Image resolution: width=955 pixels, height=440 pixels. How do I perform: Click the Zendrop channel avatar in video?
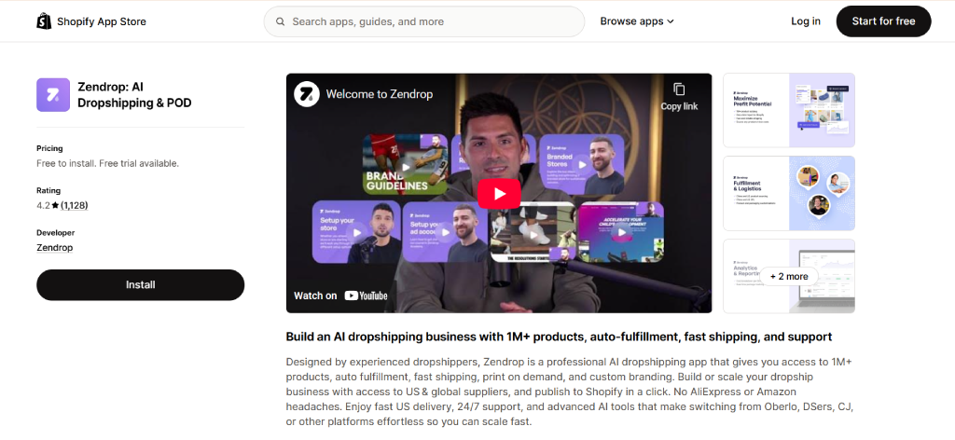tap(307, 94)
